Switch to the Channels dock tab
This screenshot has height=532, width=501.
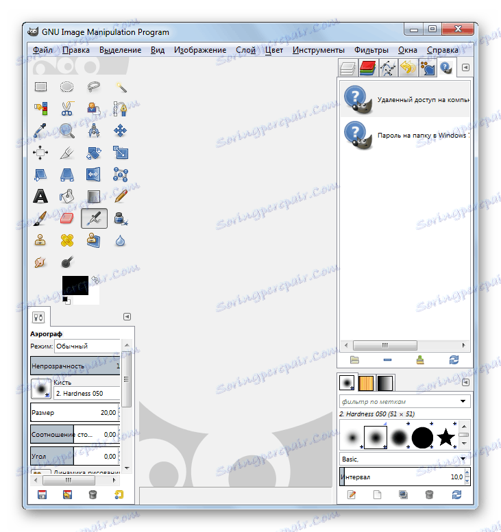[368, 68]
